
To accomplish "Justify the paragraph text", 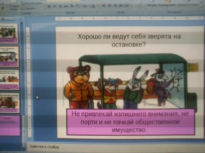I will pos(121,6).
